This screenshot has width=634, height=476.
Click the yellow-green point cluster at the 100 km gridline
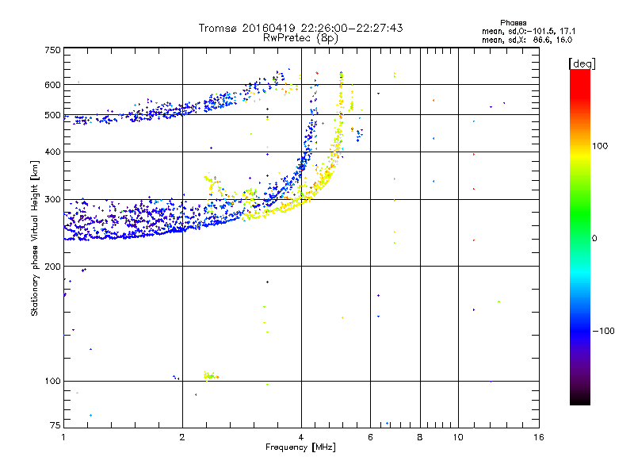(210, 375)
